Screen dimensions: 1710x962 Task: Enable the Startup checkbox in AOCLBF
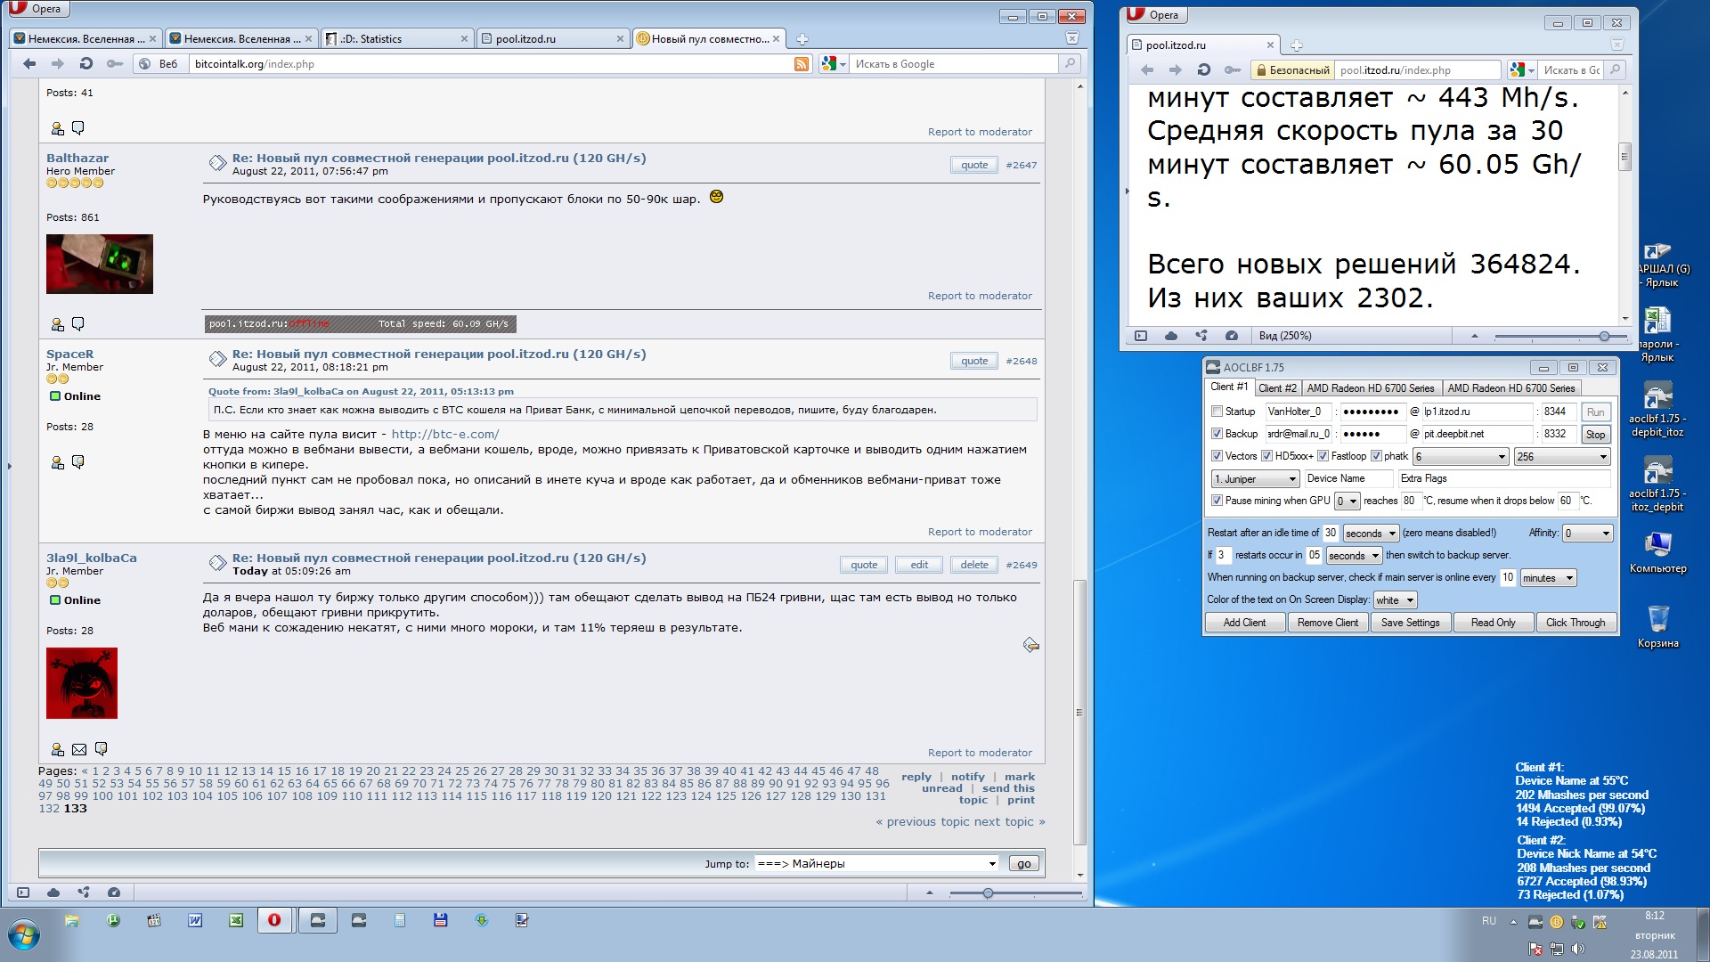coord(1217,412)
